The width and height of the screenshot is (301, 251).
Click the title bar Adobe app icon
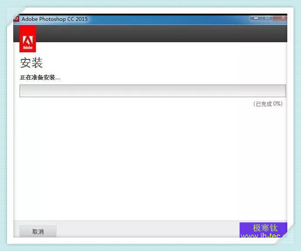click(x=16, y=19)
